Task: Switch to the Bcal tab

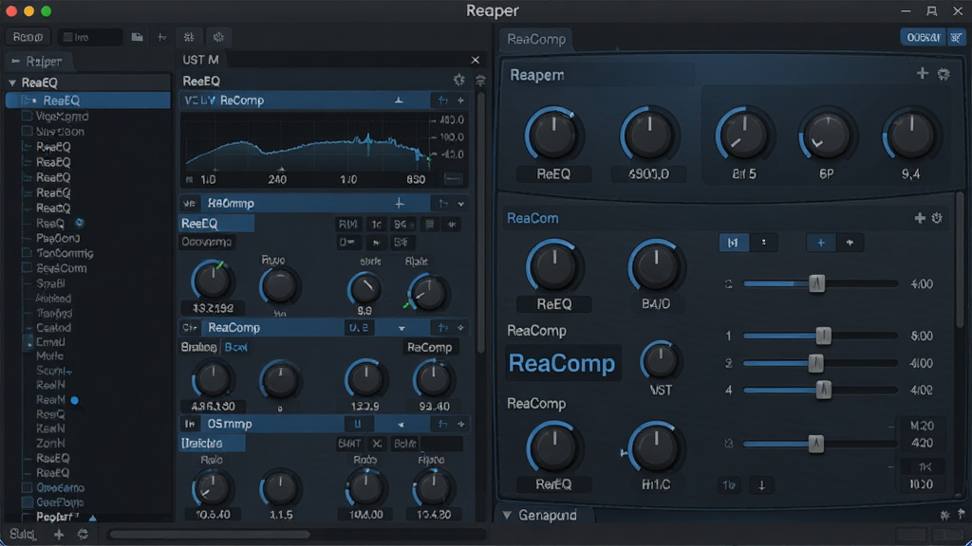Action: [235, 347]
